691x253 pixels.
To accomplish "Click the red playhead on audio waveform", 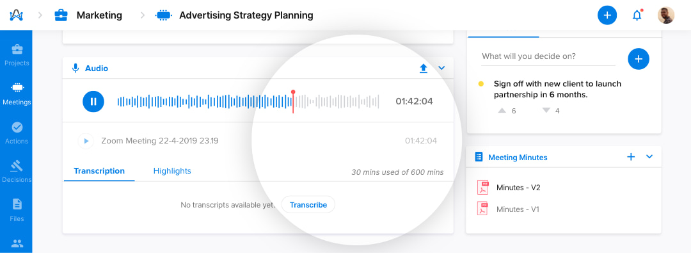I will click(293, 101).
